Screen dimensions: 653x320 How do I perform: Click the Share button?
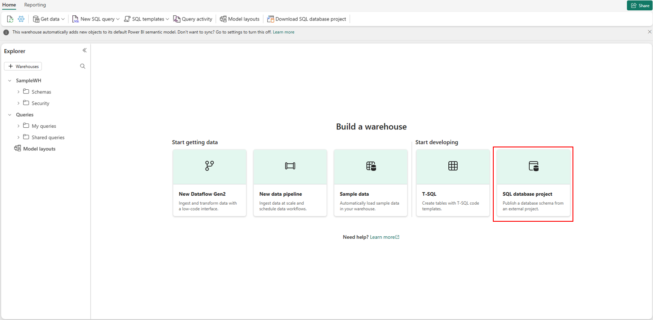pyautogui.click(x=639, y=6)
